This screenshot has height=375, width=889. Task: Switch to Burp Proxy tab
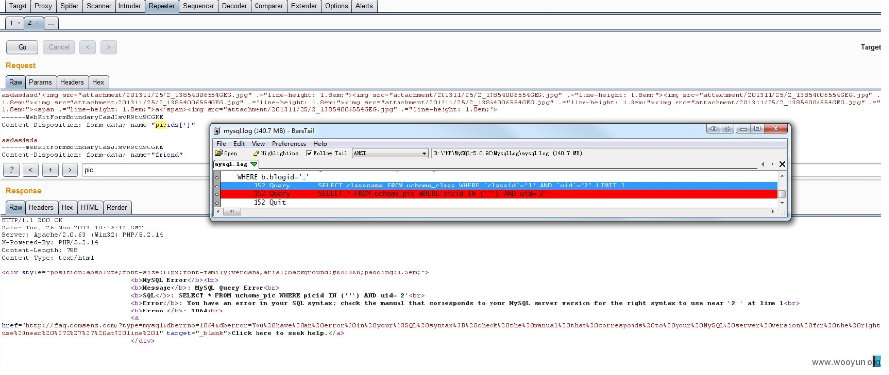pyautogui.click(x=43, y=6)
